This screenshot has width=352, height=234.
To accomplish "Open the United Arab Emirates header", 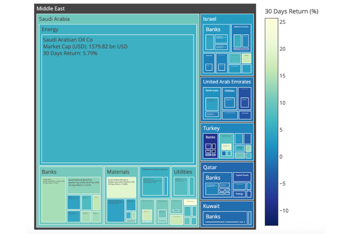I will click(x=227, y=82).
